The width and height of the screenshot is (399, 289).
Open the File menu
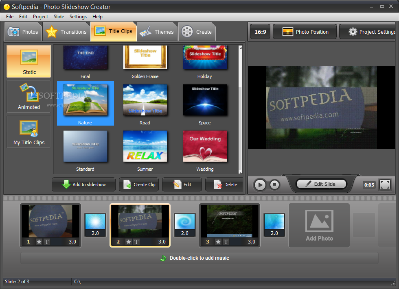point(10,17)
